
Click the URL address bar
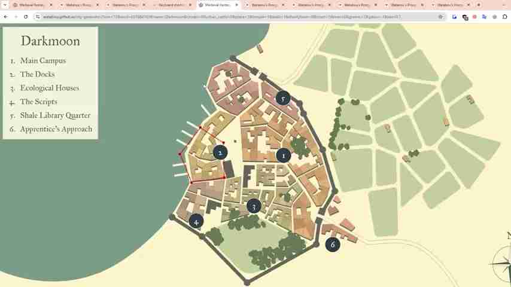coord(239,17)
